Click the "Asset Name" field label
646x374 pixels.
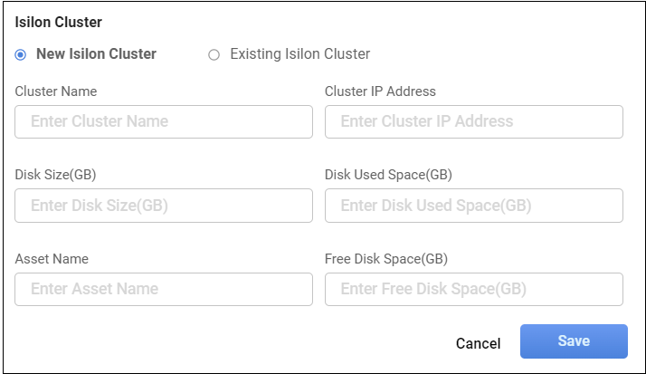52,259
